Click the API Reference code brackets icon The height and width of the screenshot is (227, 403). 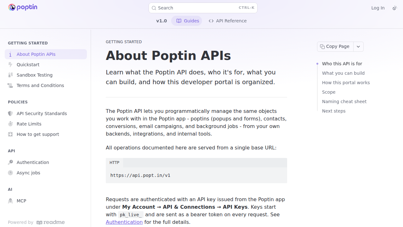pos(211,21)
